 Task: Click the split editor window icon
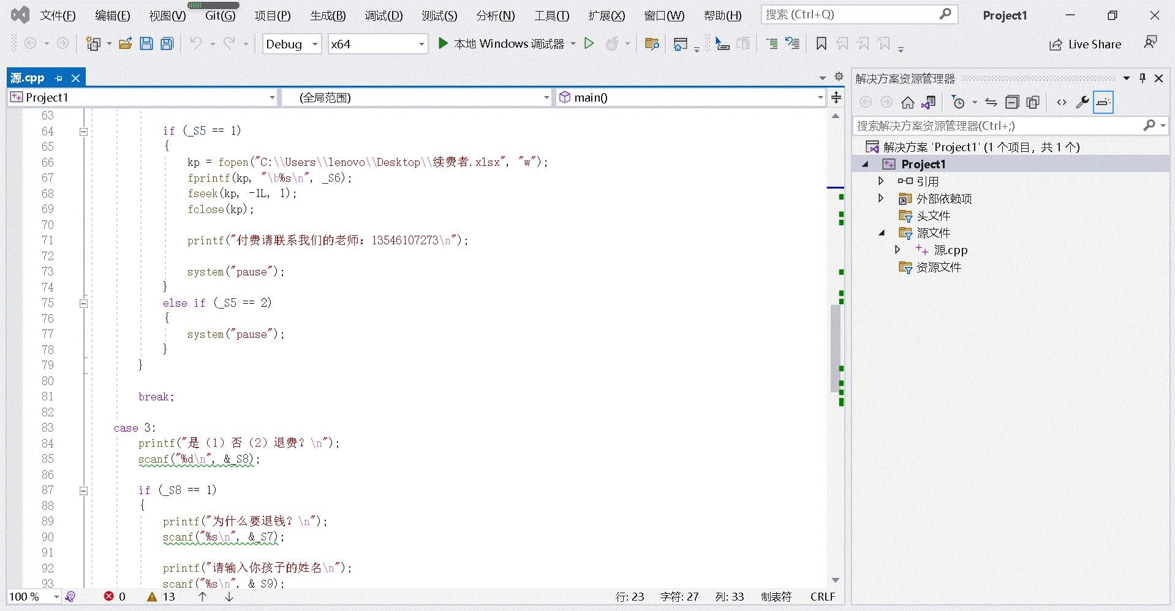pyautogui.click(x=836, y=97)
